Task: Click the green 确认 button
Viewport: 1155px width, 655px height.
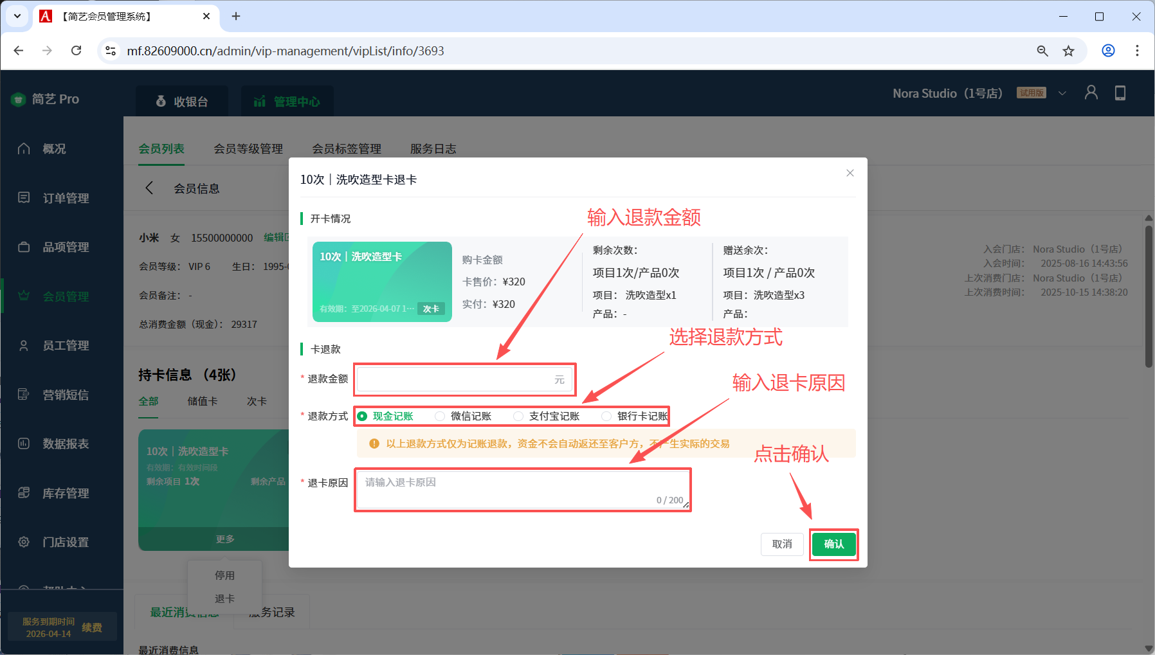Action: coord(833,544)
